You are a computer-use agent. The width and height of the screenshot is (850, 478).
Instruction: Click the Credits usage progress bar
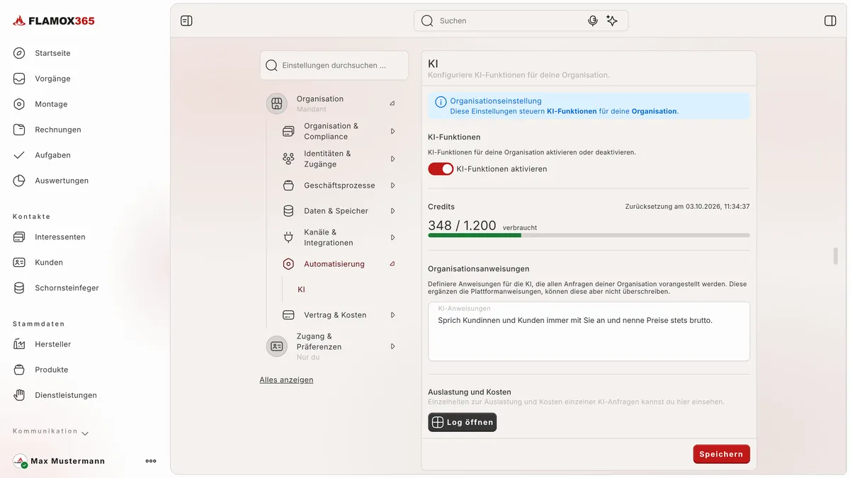click(x=589, y=235)
